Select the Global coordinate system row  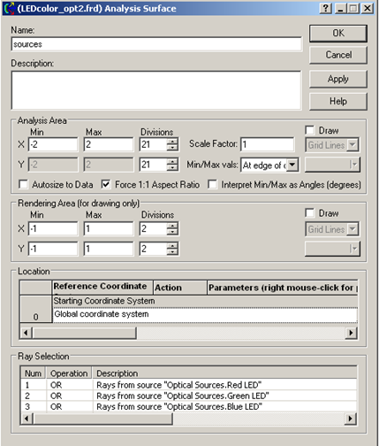pyautogui.click(x=205, y=314)
